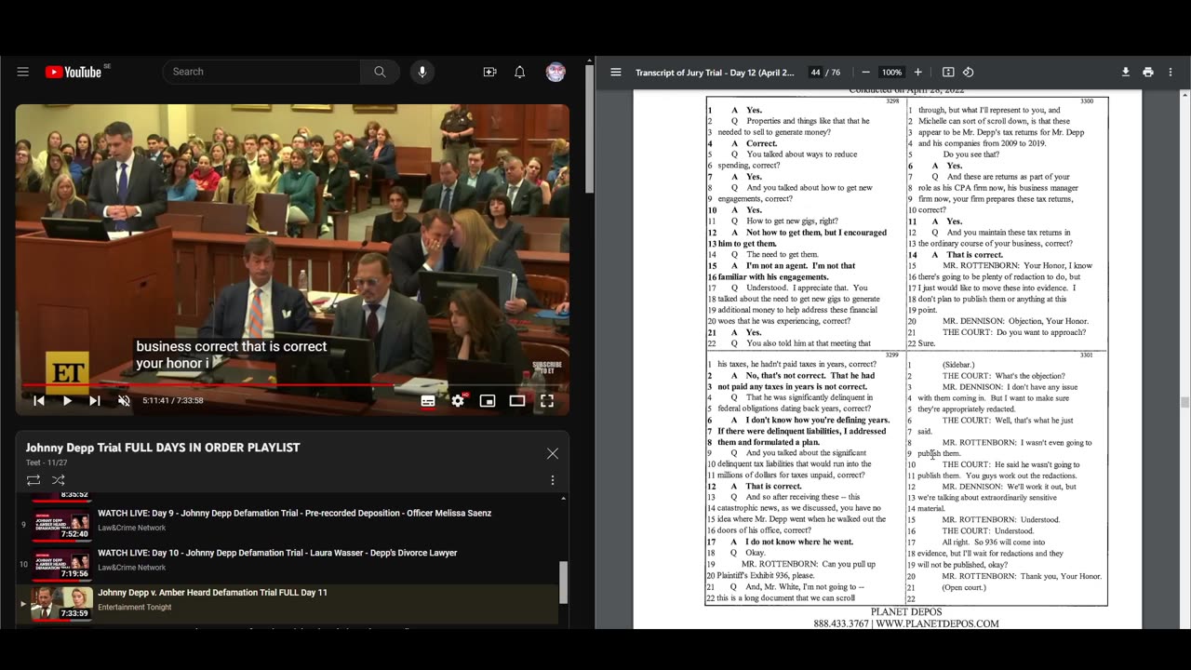Click Day 11 thumbnail 7:33:59

[62, 603]
